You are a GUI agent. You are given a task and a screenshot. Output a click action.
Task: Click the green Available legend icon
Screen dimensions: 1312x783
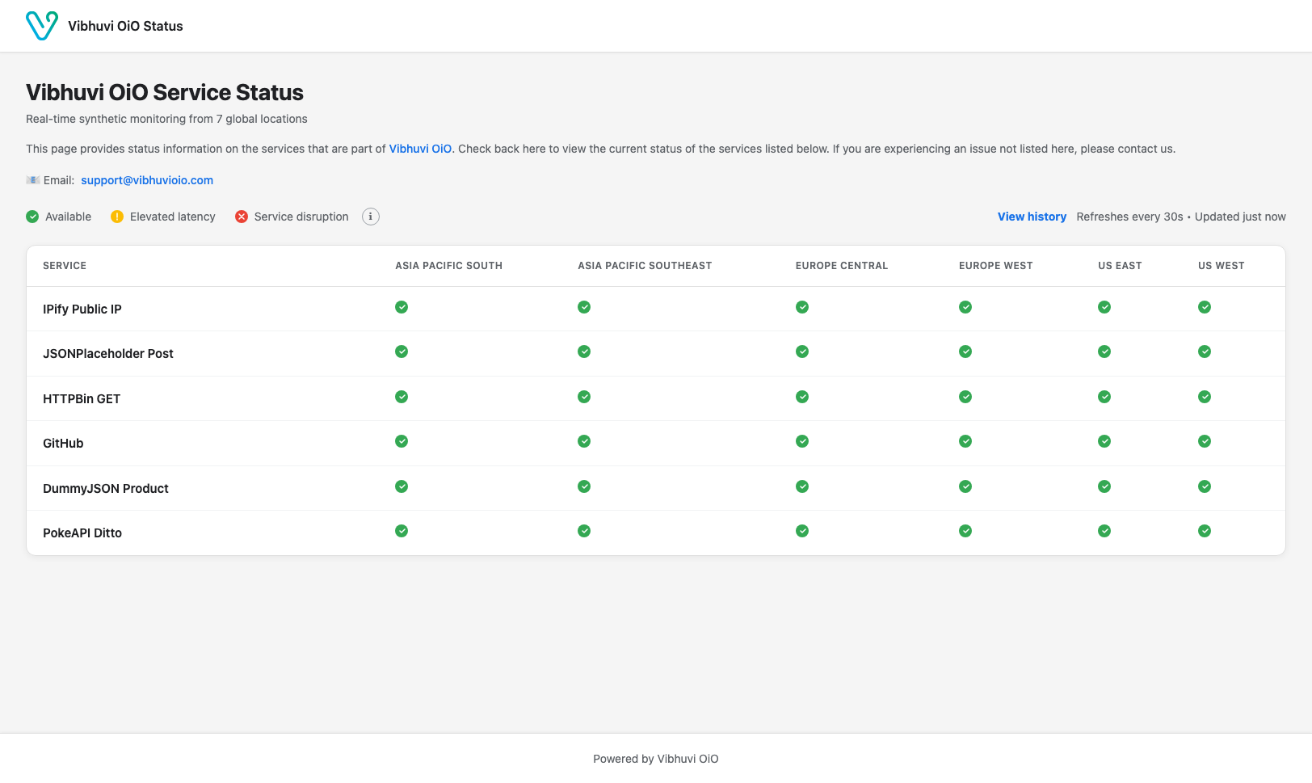coord(32,217)
